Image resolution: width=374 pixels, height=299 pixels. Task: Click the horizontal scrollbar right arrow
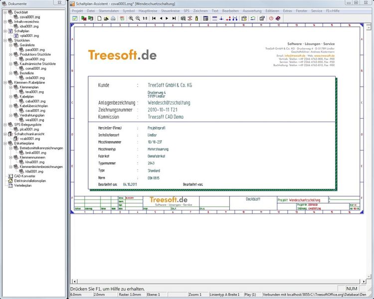364,282
